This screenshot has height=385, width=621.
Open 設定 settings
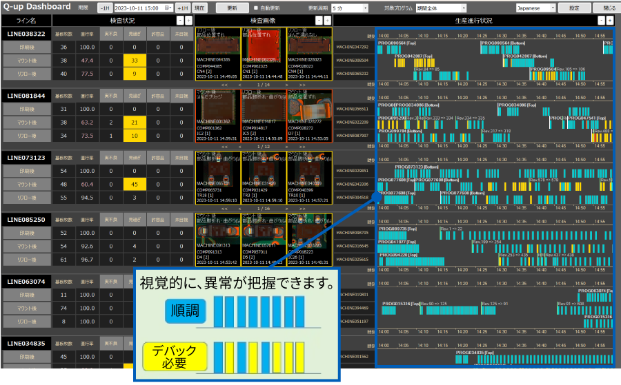(574, 8)
